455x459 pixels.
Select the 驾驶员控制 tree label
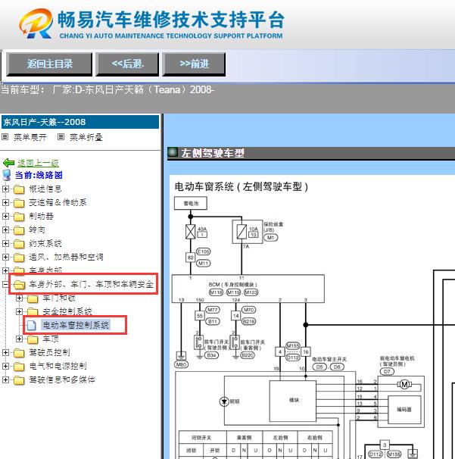[49, 352]
